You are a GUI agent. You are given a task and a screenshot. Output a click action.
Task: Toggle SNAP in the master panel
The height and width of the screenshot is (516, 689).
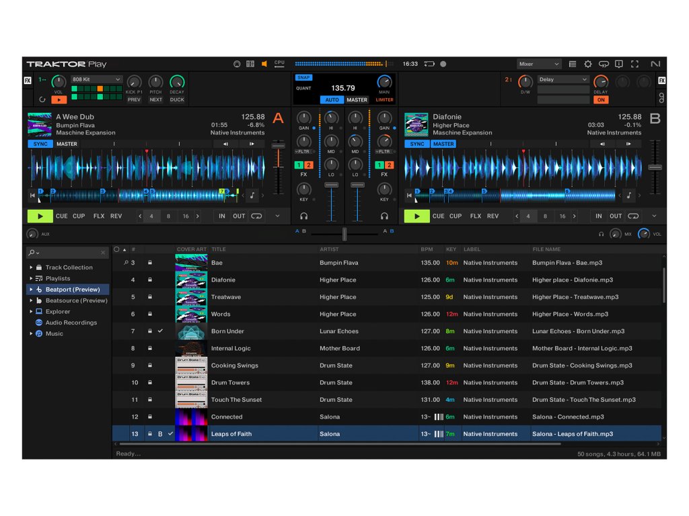point(303,78)
